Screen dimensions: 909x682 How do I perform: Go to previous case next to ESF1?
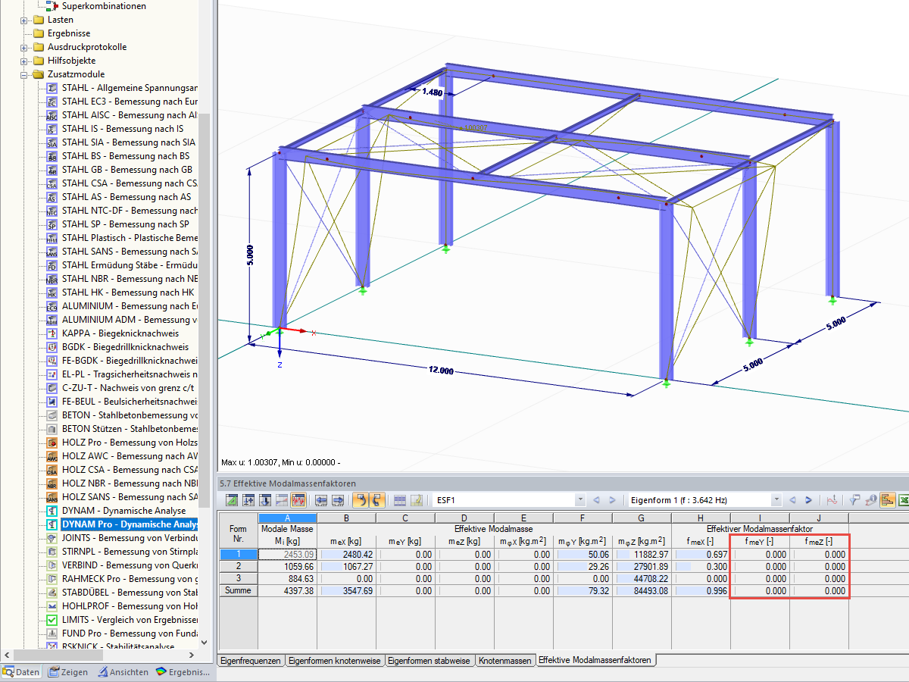tap(596, 500)
